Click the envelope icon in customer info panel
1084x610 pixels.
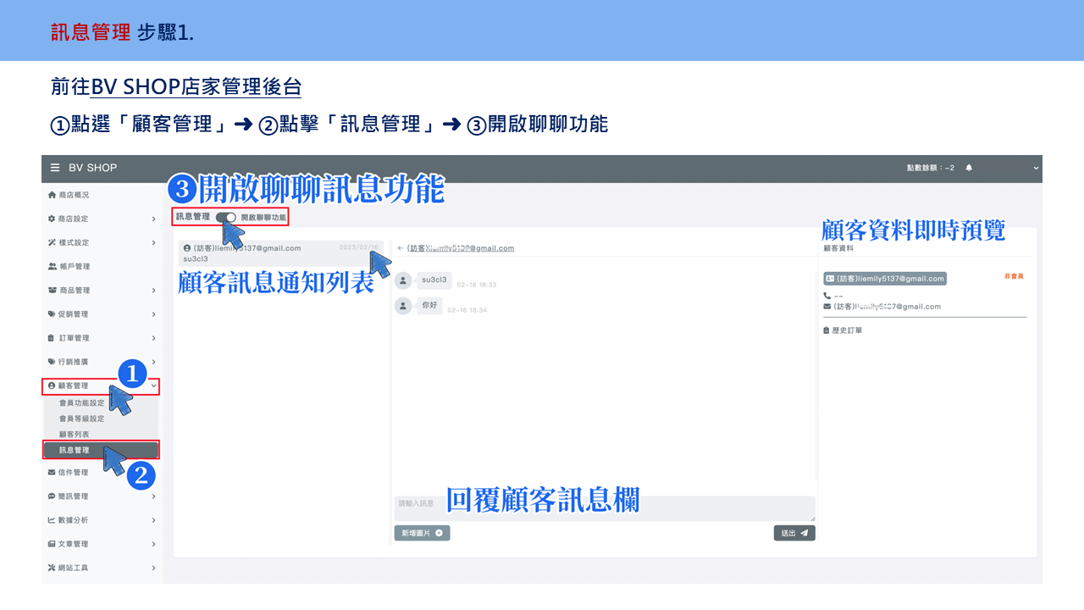[827, 307]
